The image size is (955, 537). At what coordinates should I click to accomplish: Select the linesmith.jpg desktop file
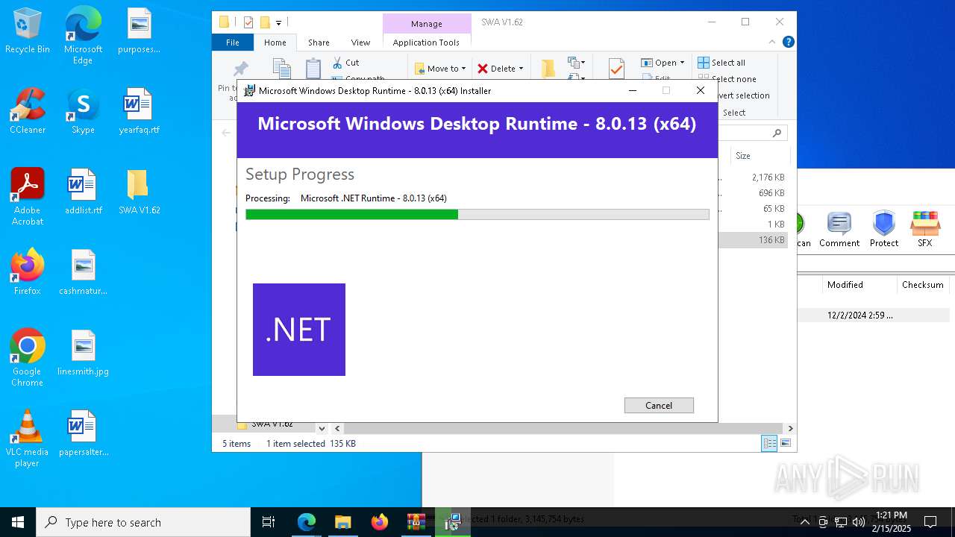(x=83, y=354)
